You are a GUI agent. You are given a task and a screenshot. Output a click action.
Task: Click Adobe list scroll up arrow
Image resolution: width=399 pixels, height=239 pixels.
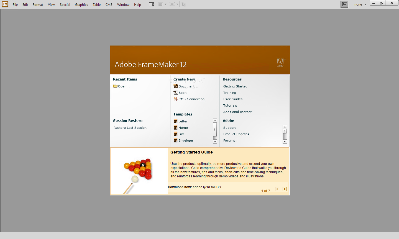(285, 127)
